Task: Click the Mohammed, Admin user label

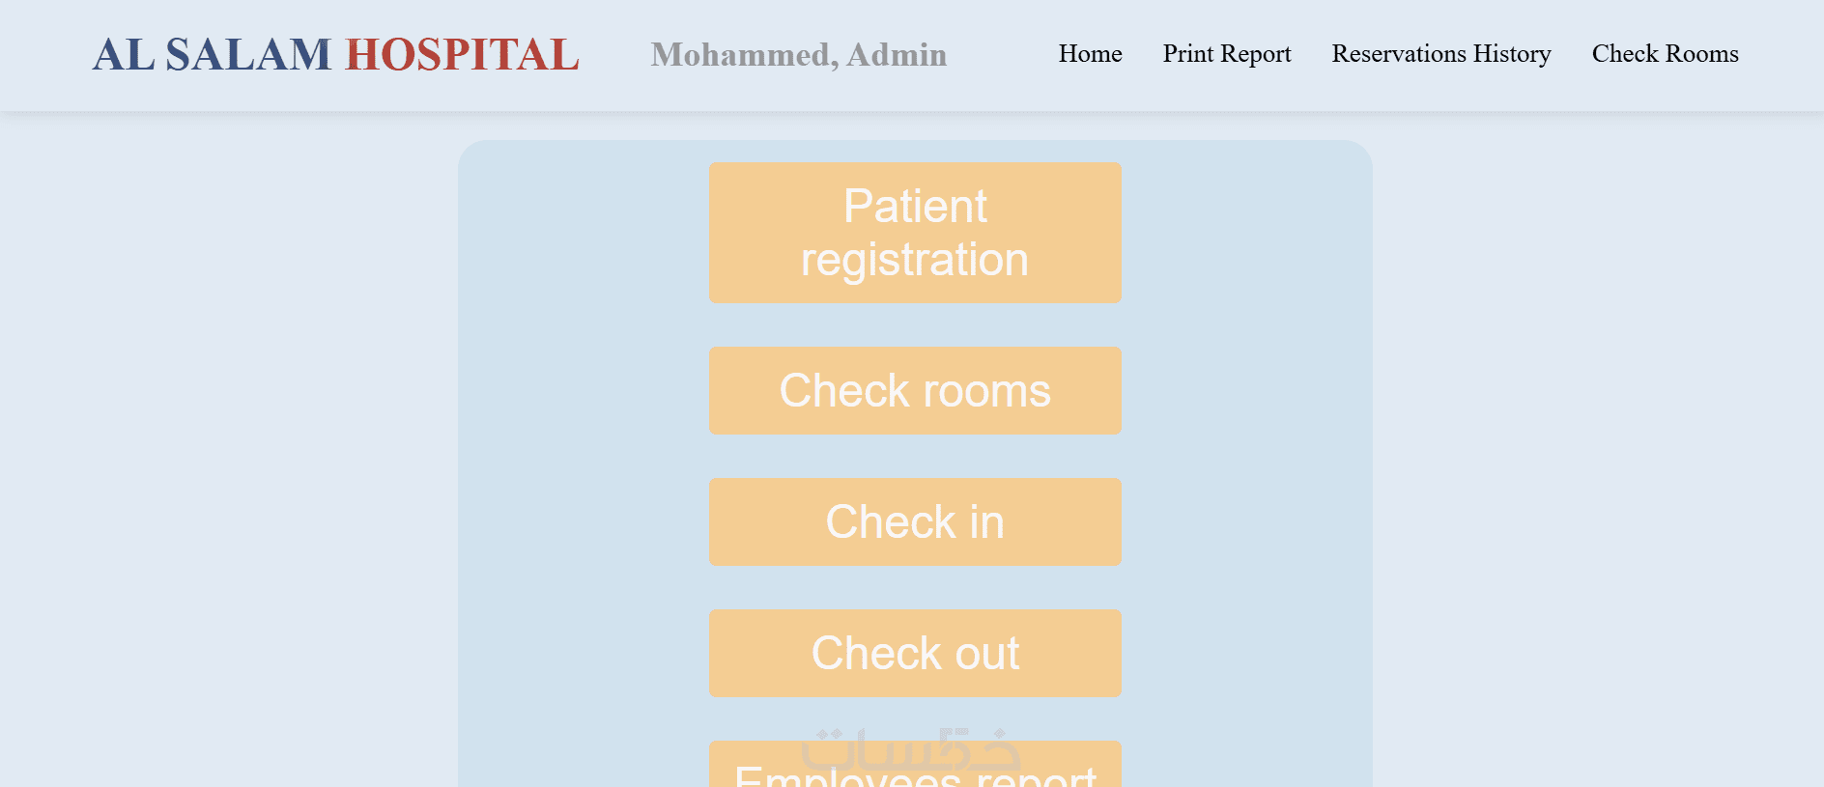Action: (x=798, y=55)
